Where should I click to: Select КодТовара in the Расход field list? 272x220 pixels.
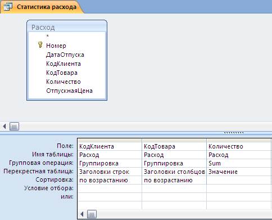[62, 73]
